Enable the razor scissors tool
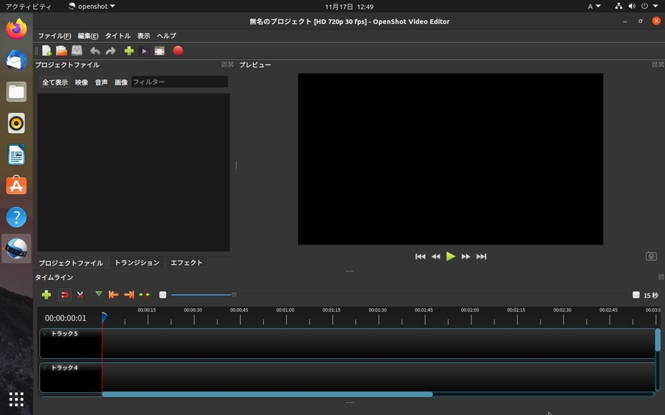The height and width of the screenshot is (415, 665). coord(80,295)
